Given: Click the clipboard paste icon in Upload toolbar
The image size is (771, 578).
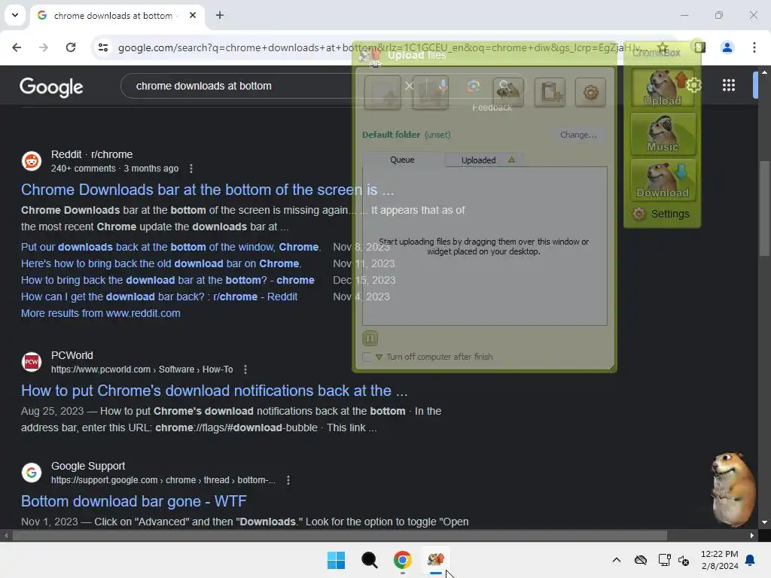Looking at the screenshot, I should pos(550,91).
